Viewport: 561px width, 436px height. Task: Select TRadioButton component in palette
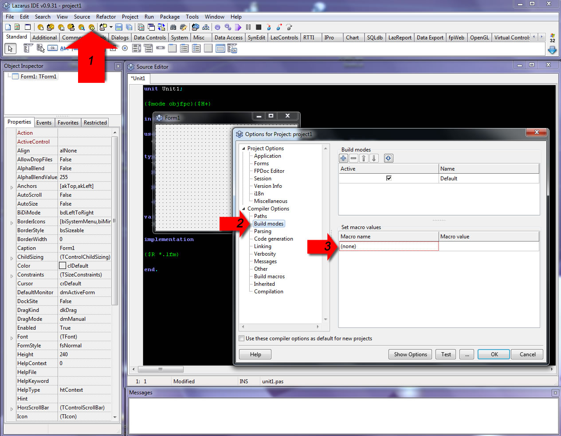click(125, 48)
